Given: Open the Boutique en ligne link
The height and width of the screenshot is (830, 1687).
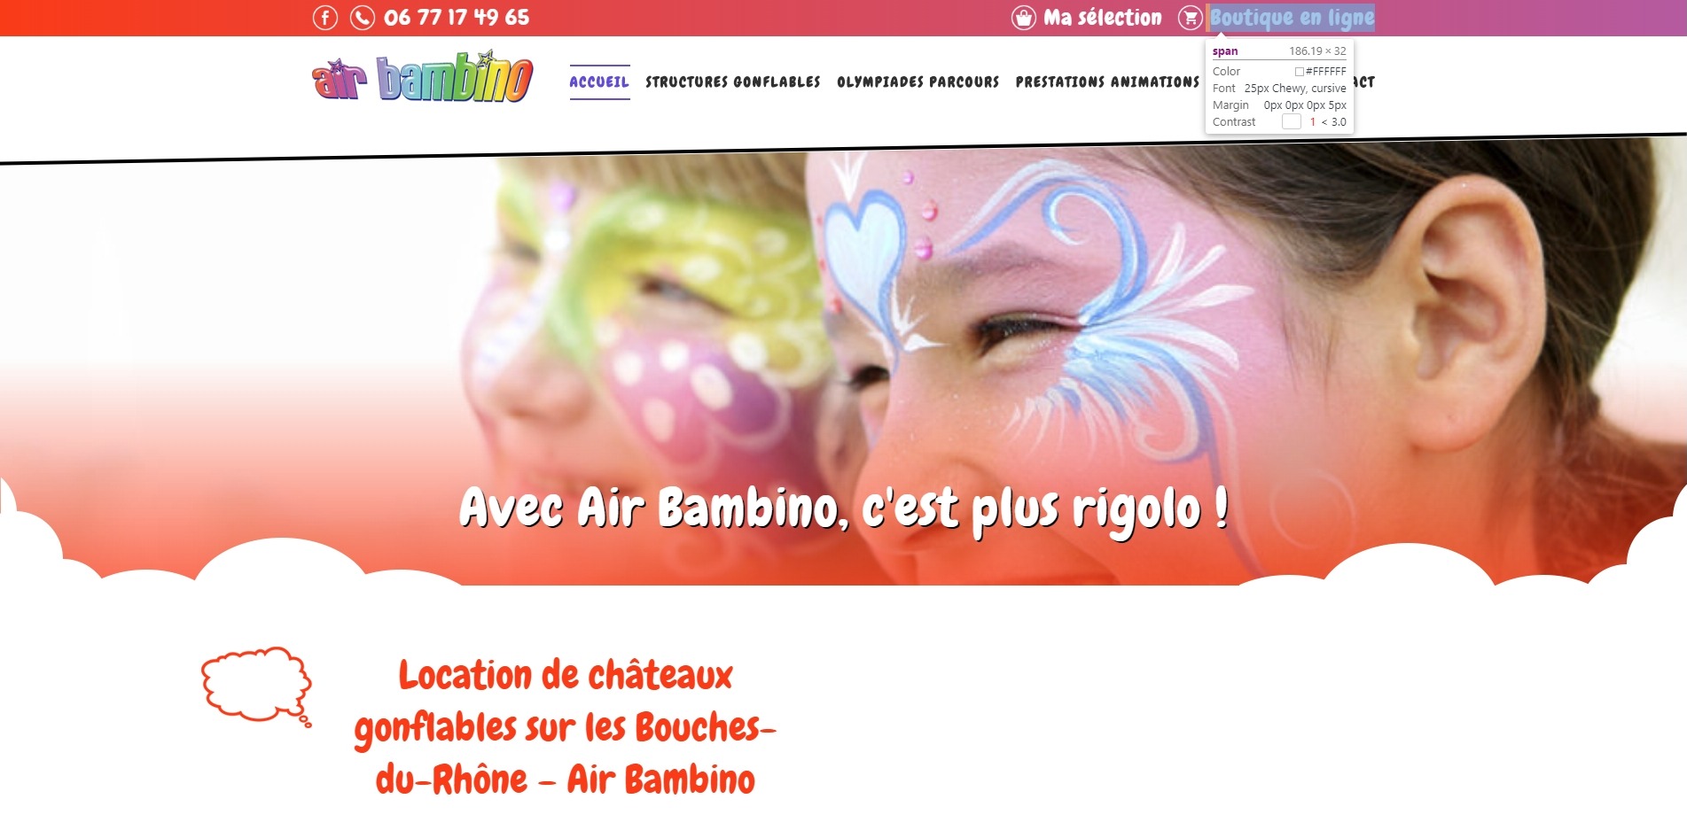Looking at the screenshot, I should (1292, 18).
